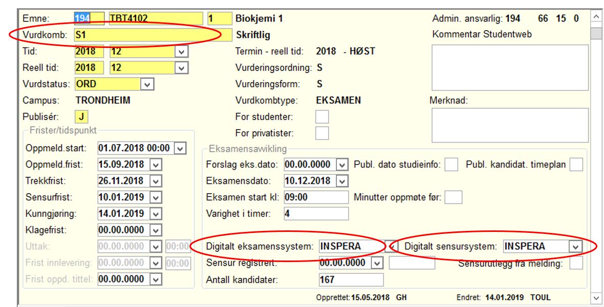Viewport: 604px width, 307px height.
Task: Click the TRONDHEIM campus value
Action: pyautogui.click(x=103, y=100)
